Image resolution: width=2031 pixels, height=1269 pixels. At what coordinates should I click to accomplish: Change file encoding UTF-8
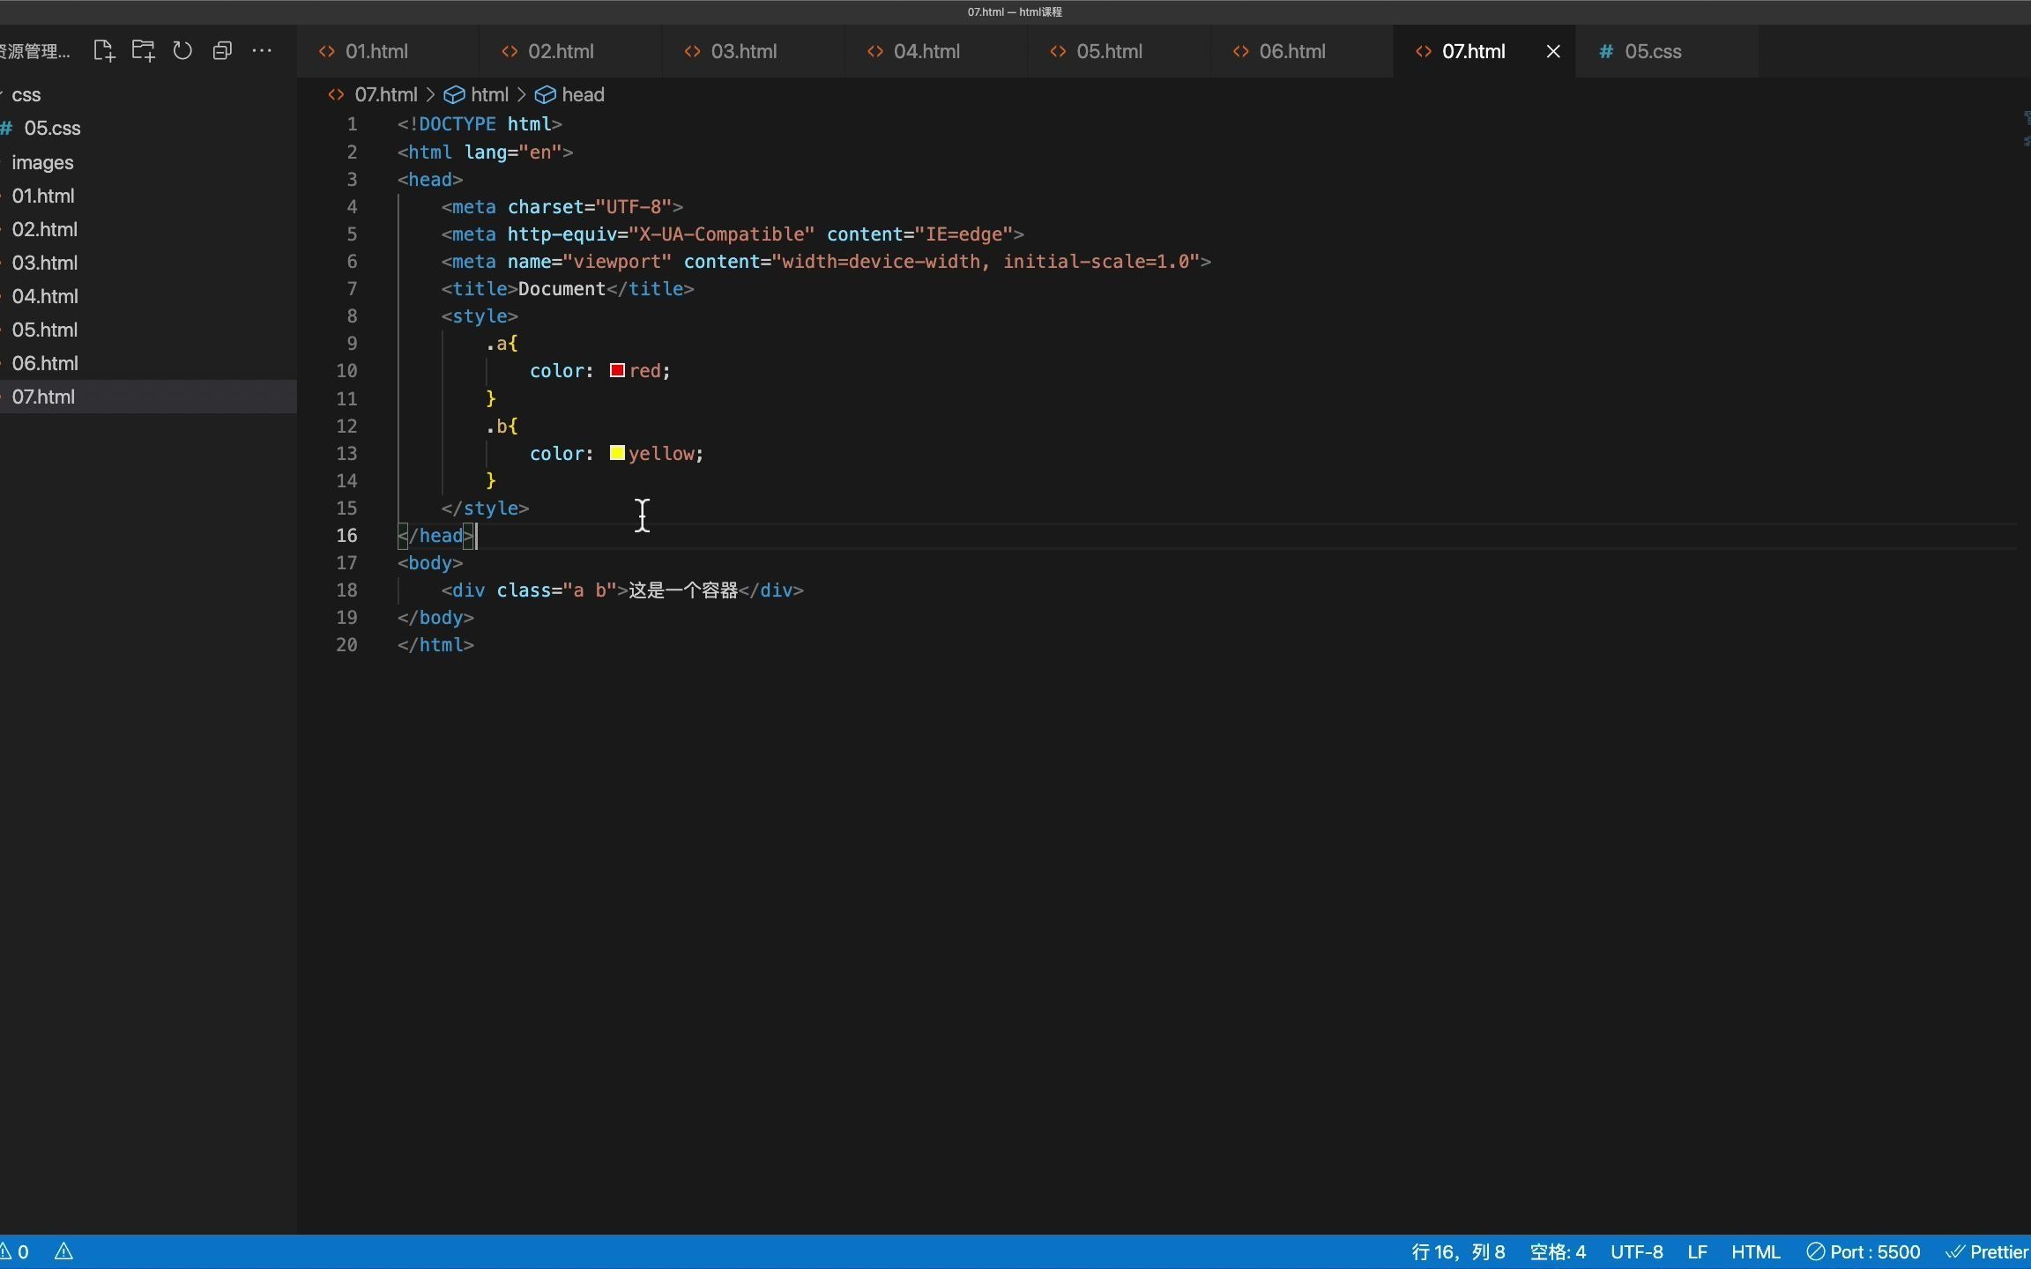[x=1637, y=1251]
